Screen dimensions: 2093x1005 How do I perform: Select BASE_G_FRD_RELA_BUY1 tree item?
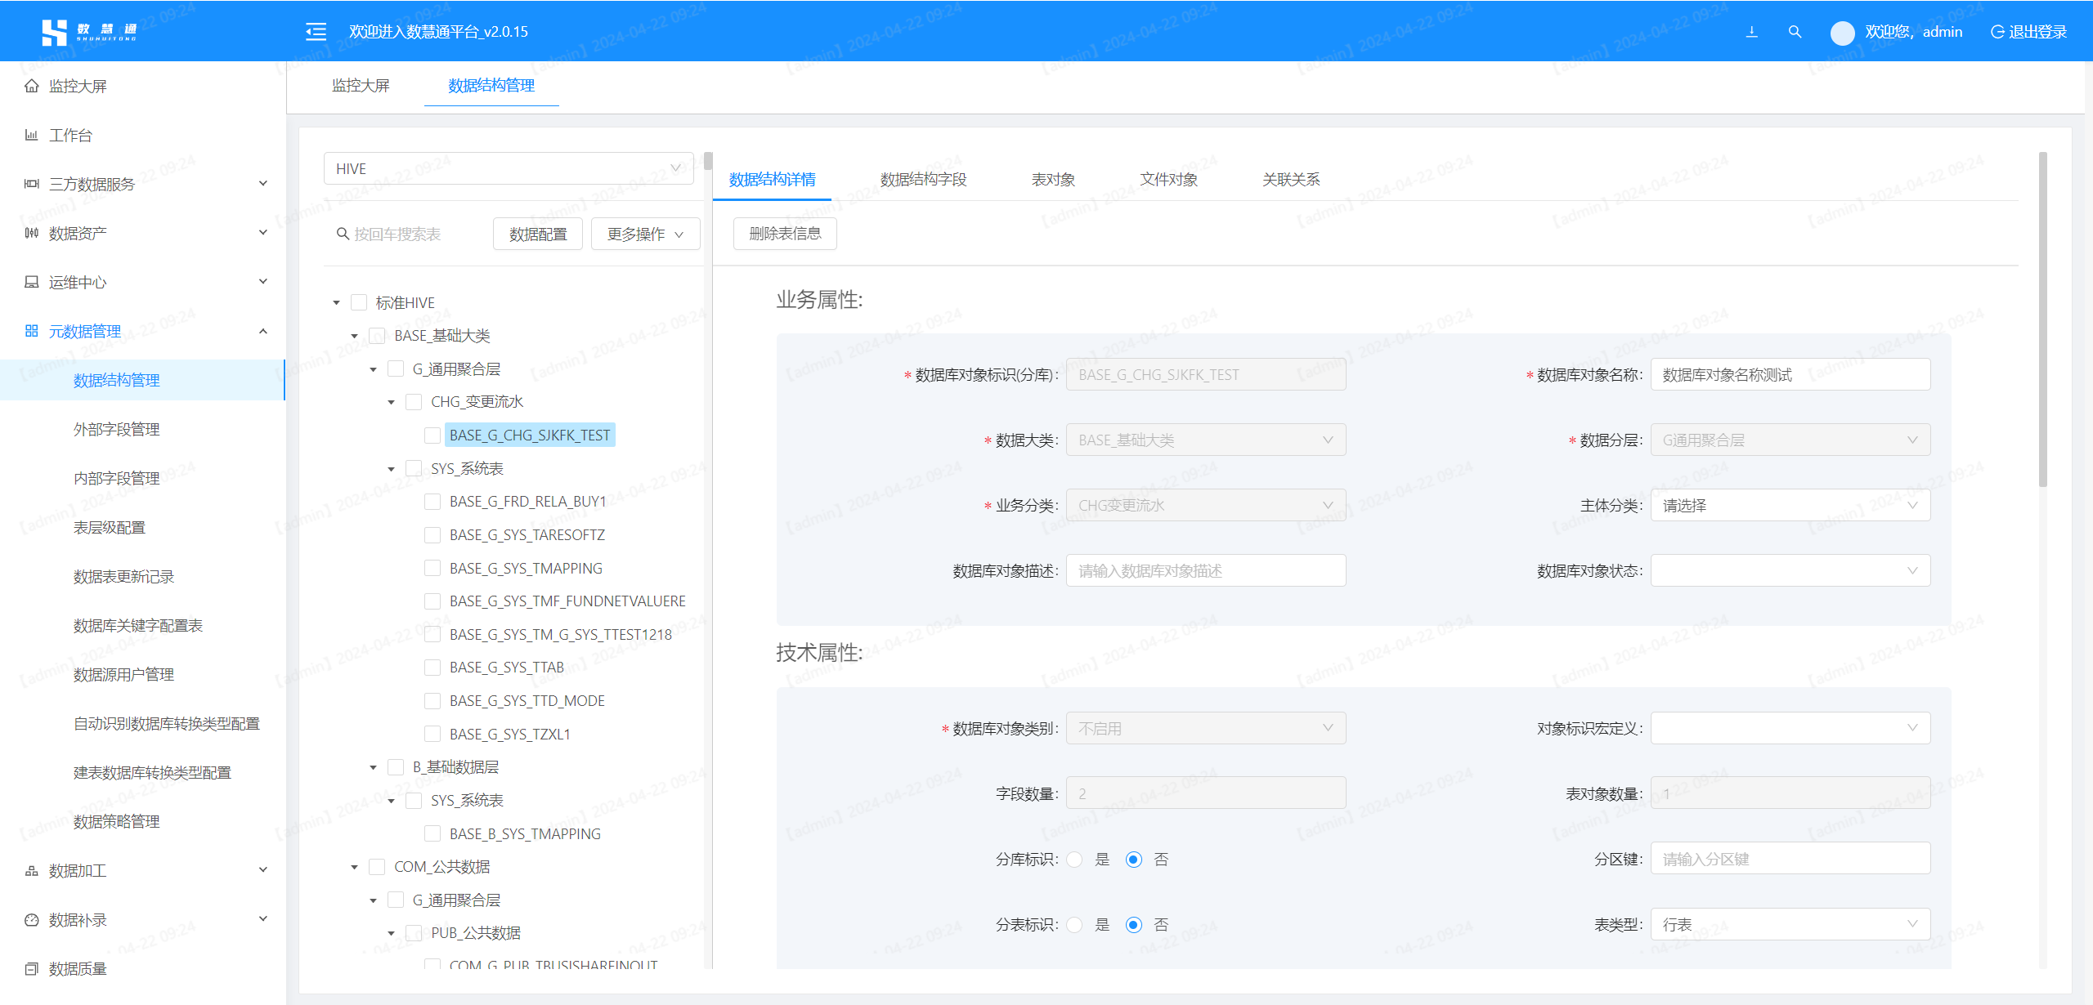coord(528,502)
